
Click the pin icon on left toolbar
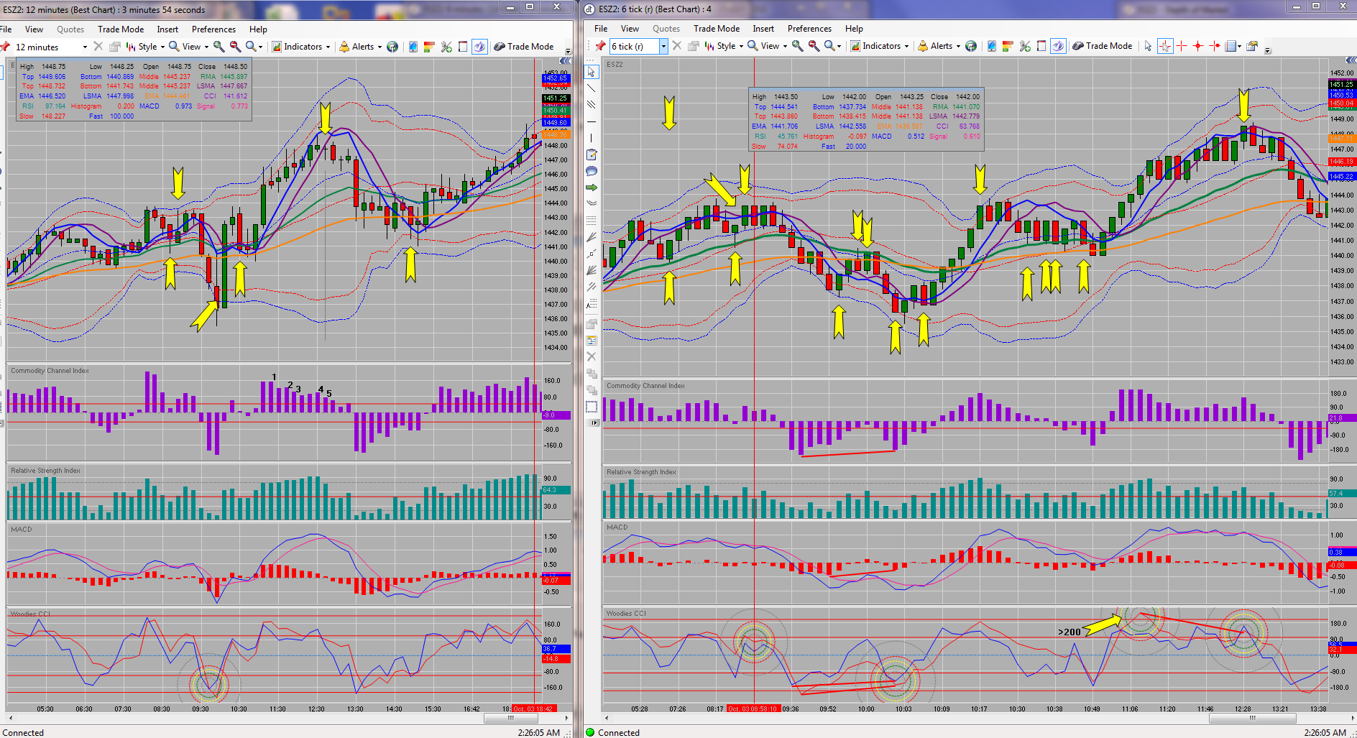pos(5,47)
